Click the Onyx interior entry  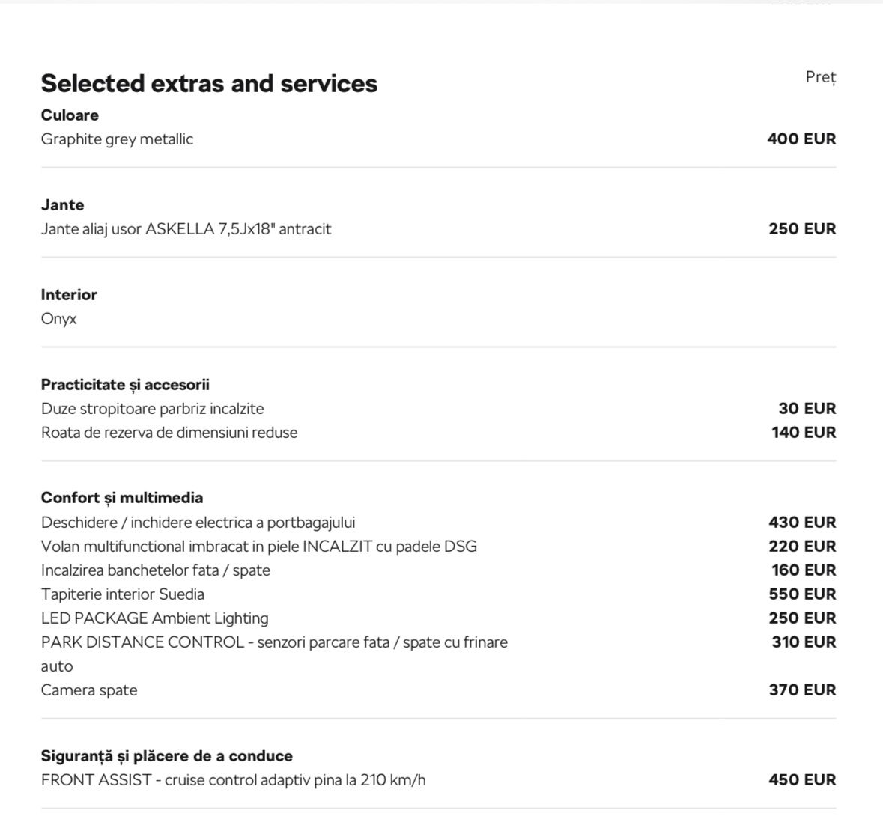58,319
